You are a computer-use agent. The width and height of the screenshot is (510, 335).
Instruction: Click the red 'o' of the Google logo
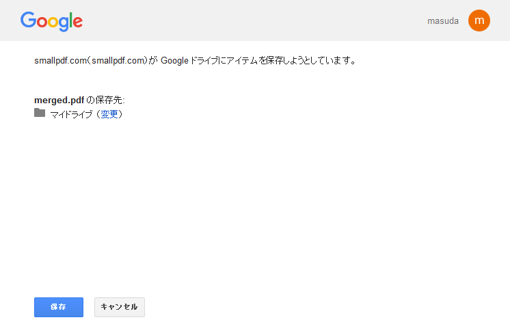42,22
